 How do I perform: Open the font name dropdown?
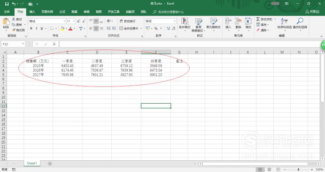click(x=64, y=21)
